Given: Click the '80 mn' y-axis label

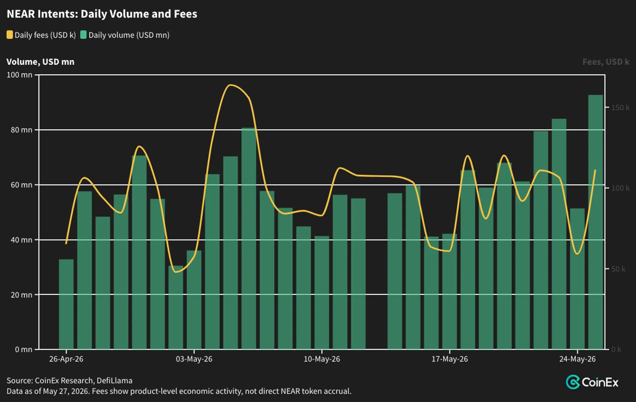Looking at the screenshot, I should pyautogui.click(x=21, y=130).
